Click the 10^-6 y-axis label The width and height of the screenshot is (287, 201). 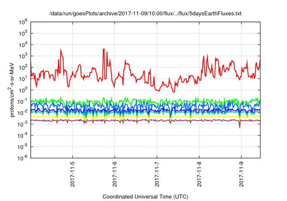[22, 158]
